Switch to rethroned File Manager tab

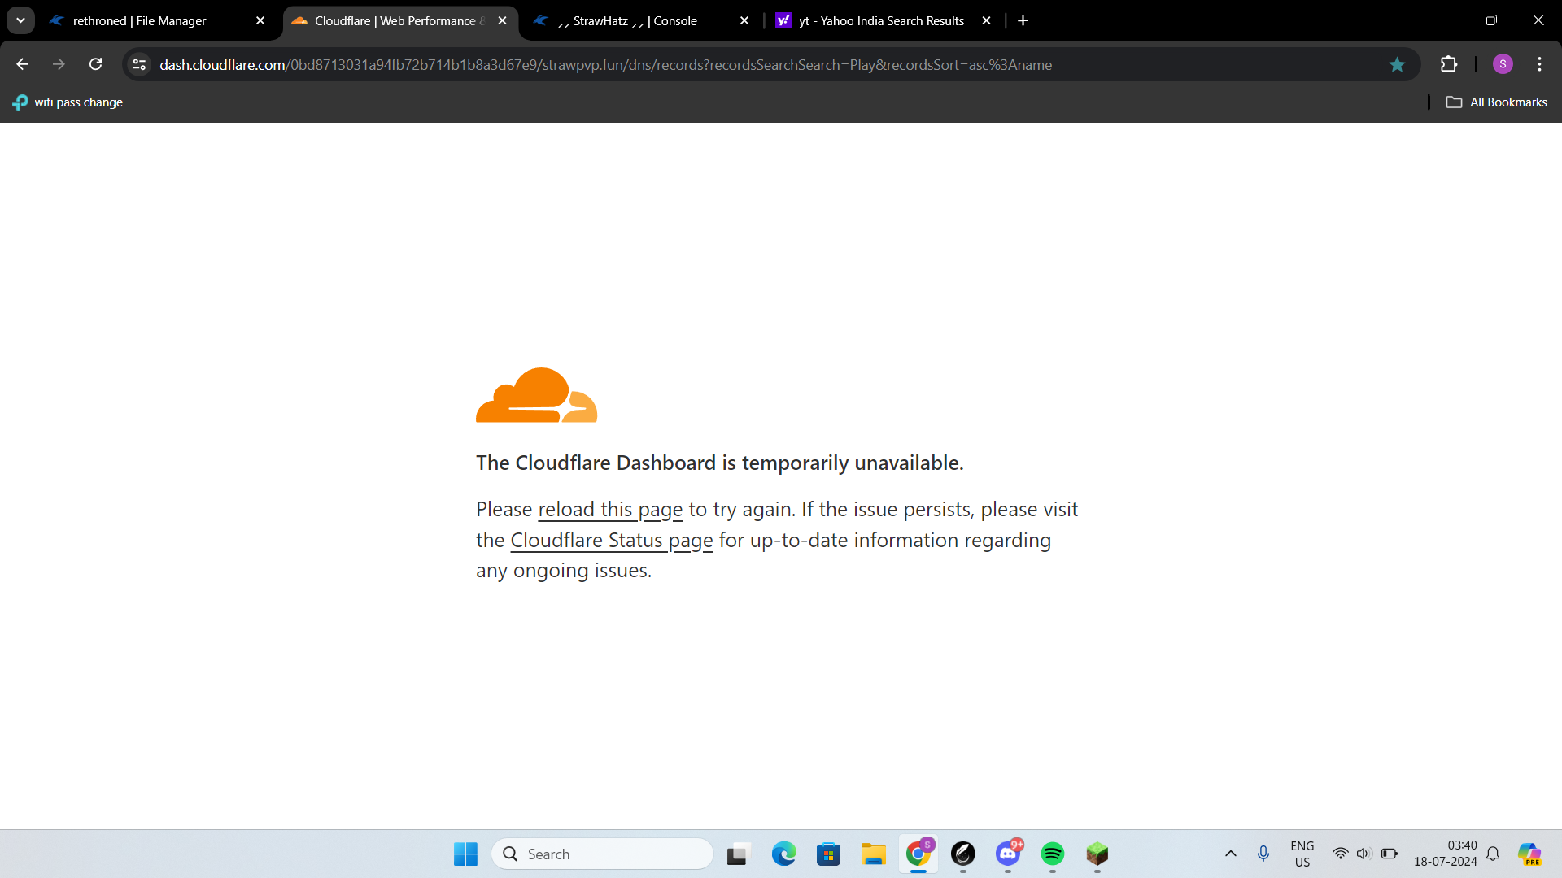click(x=139, y=21)
